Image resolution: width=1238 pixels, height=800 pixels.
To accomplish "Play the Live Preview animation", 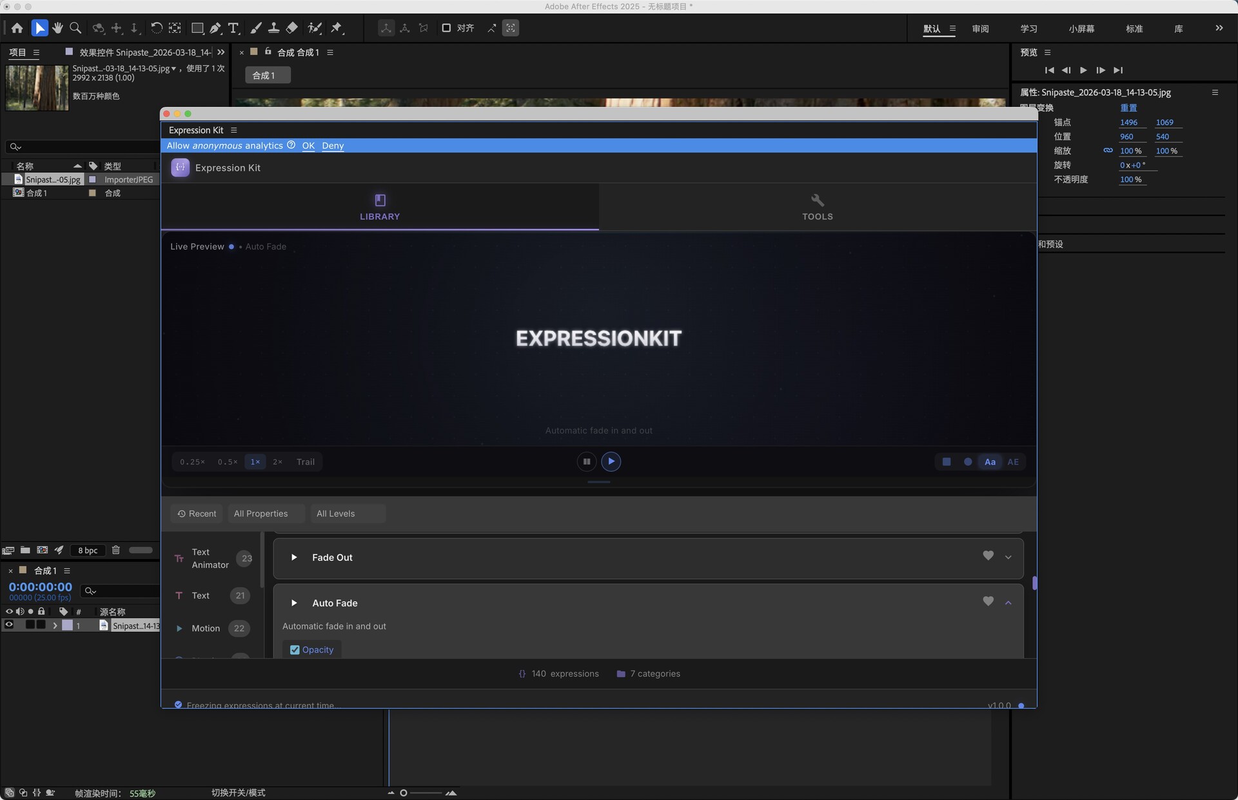I will 611,462.
